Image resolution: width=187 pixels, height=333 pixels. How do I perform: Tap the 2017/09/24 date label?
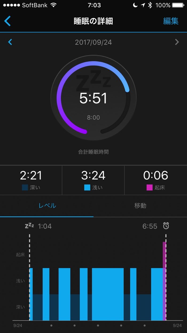[x=93, y=42]
